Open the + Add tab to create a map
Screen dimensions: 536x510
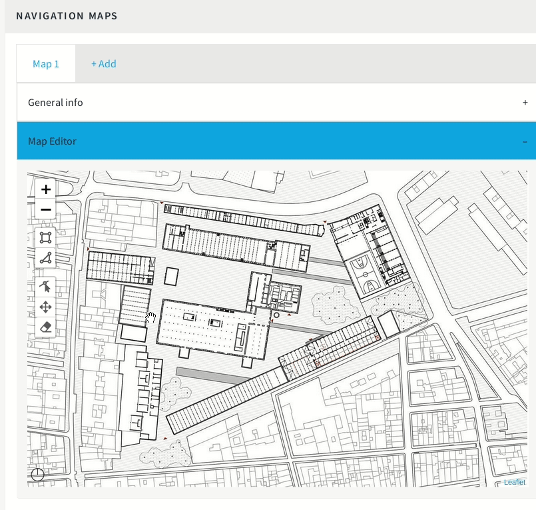pyautogui.click(x=103, y=63)
